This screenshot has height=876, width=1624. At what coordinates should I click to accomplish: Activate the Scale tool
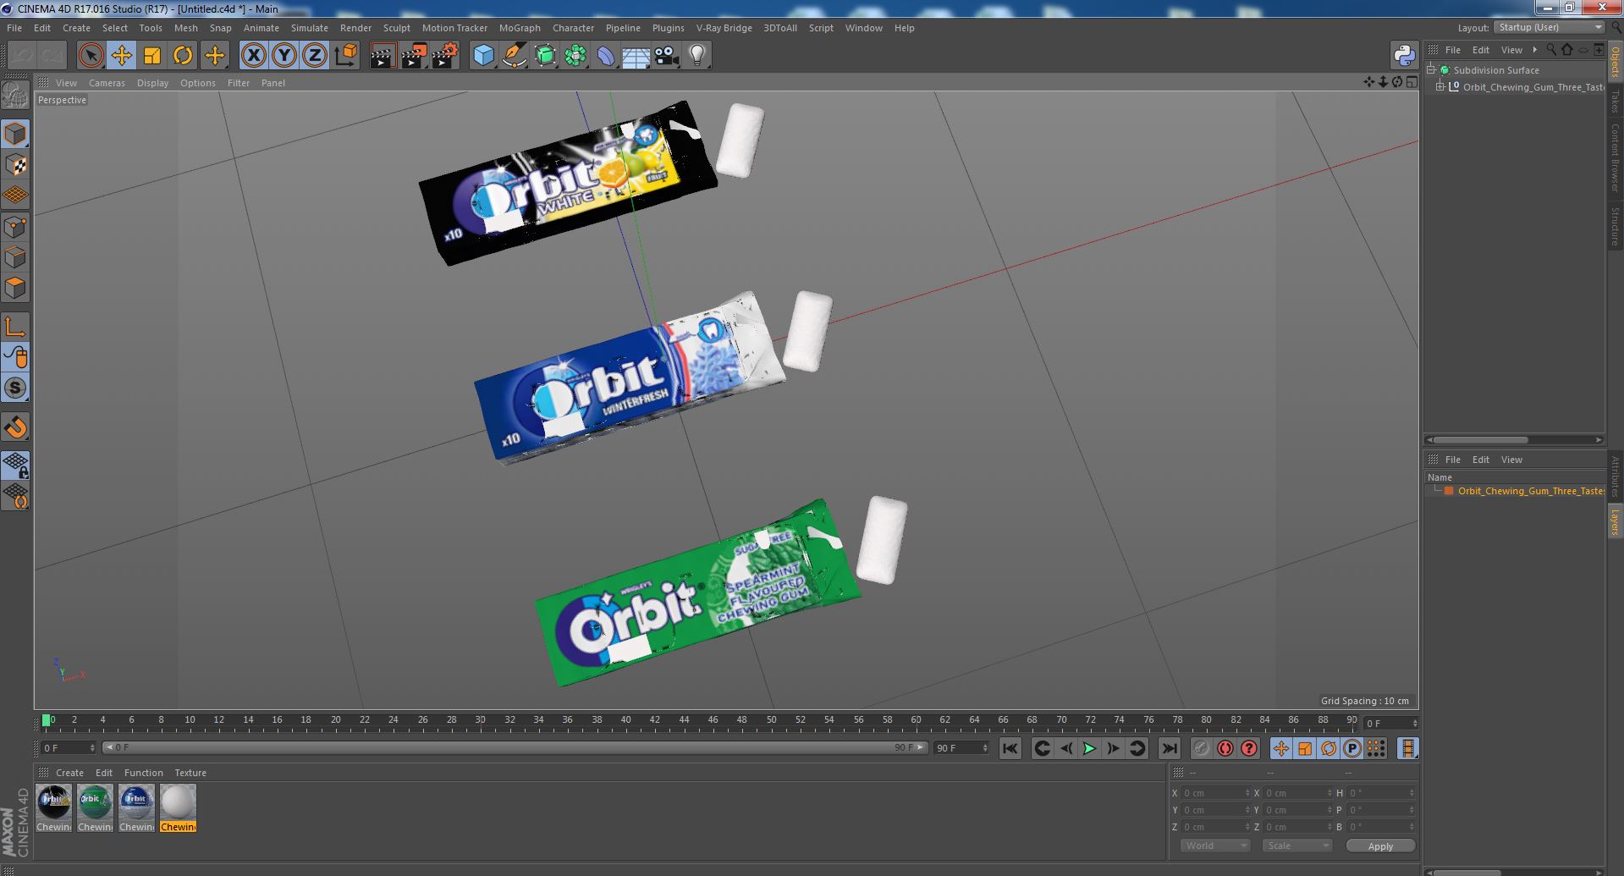[152, 56]
